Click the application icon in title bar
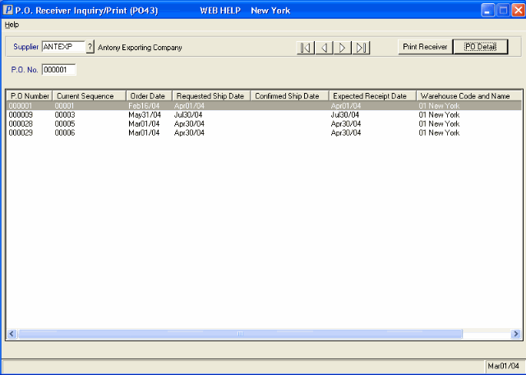Image resolution: width=526 pixels, height=375 pixels. coord(7,10)
